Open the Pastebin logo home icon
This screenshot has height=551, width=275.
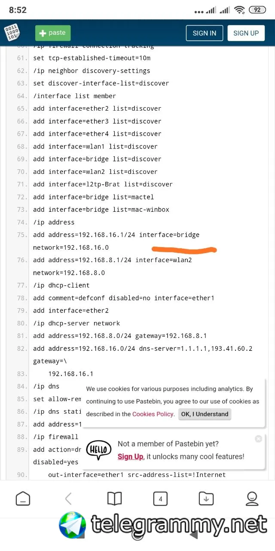pyautogui.click(x=12, y=33)
